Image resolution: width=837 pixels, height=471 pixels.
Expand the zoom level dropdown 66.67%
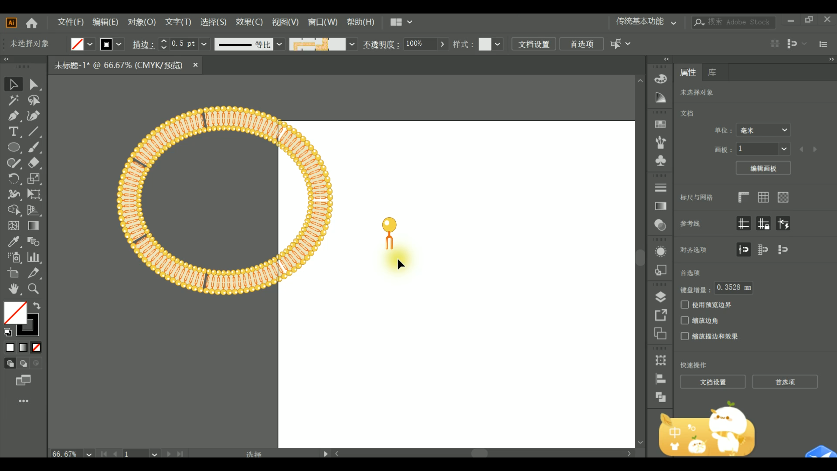click(x=89, y=454)
